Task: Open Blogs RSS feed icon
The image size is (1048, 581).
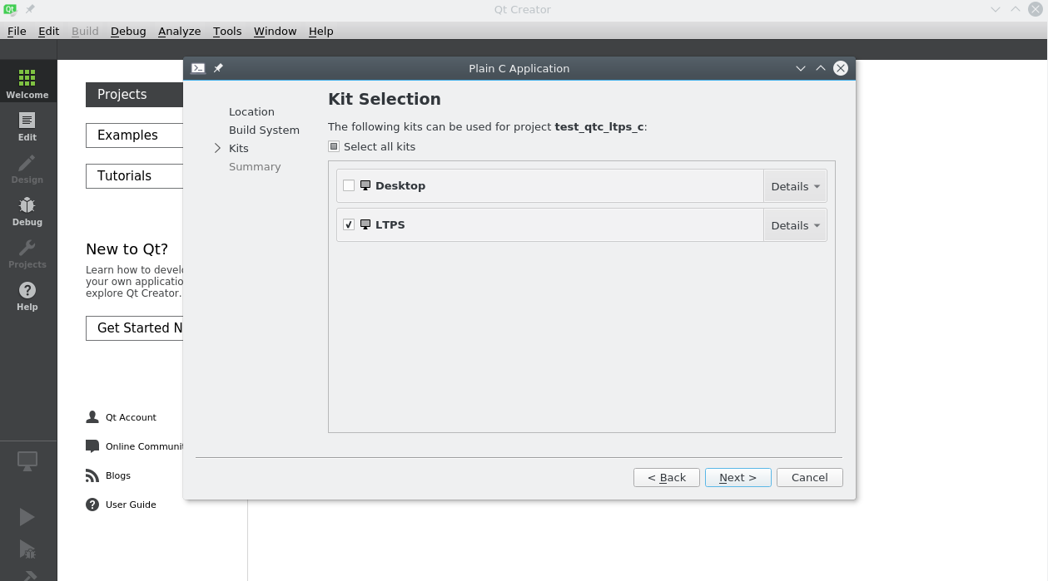Action: [x=92, y=475]
